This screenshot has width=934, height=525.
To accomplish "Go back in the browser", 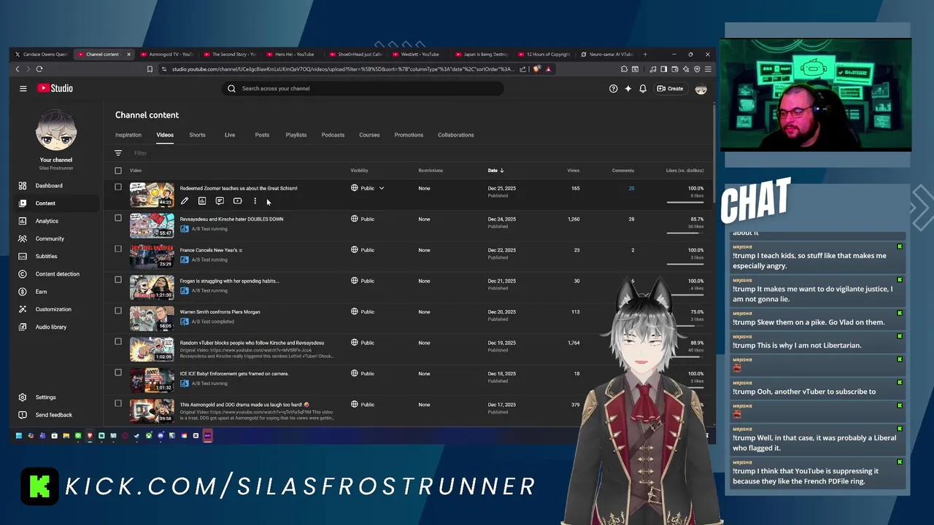I will [x=18, y=69].
